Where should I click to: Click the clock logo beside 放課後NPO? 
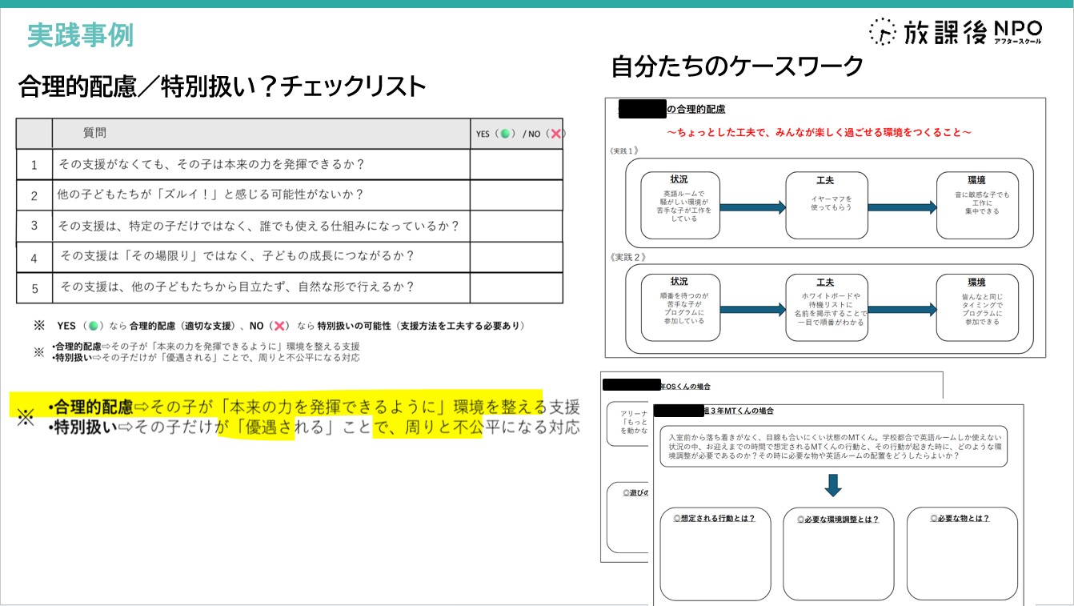click(x=884, y=31)
